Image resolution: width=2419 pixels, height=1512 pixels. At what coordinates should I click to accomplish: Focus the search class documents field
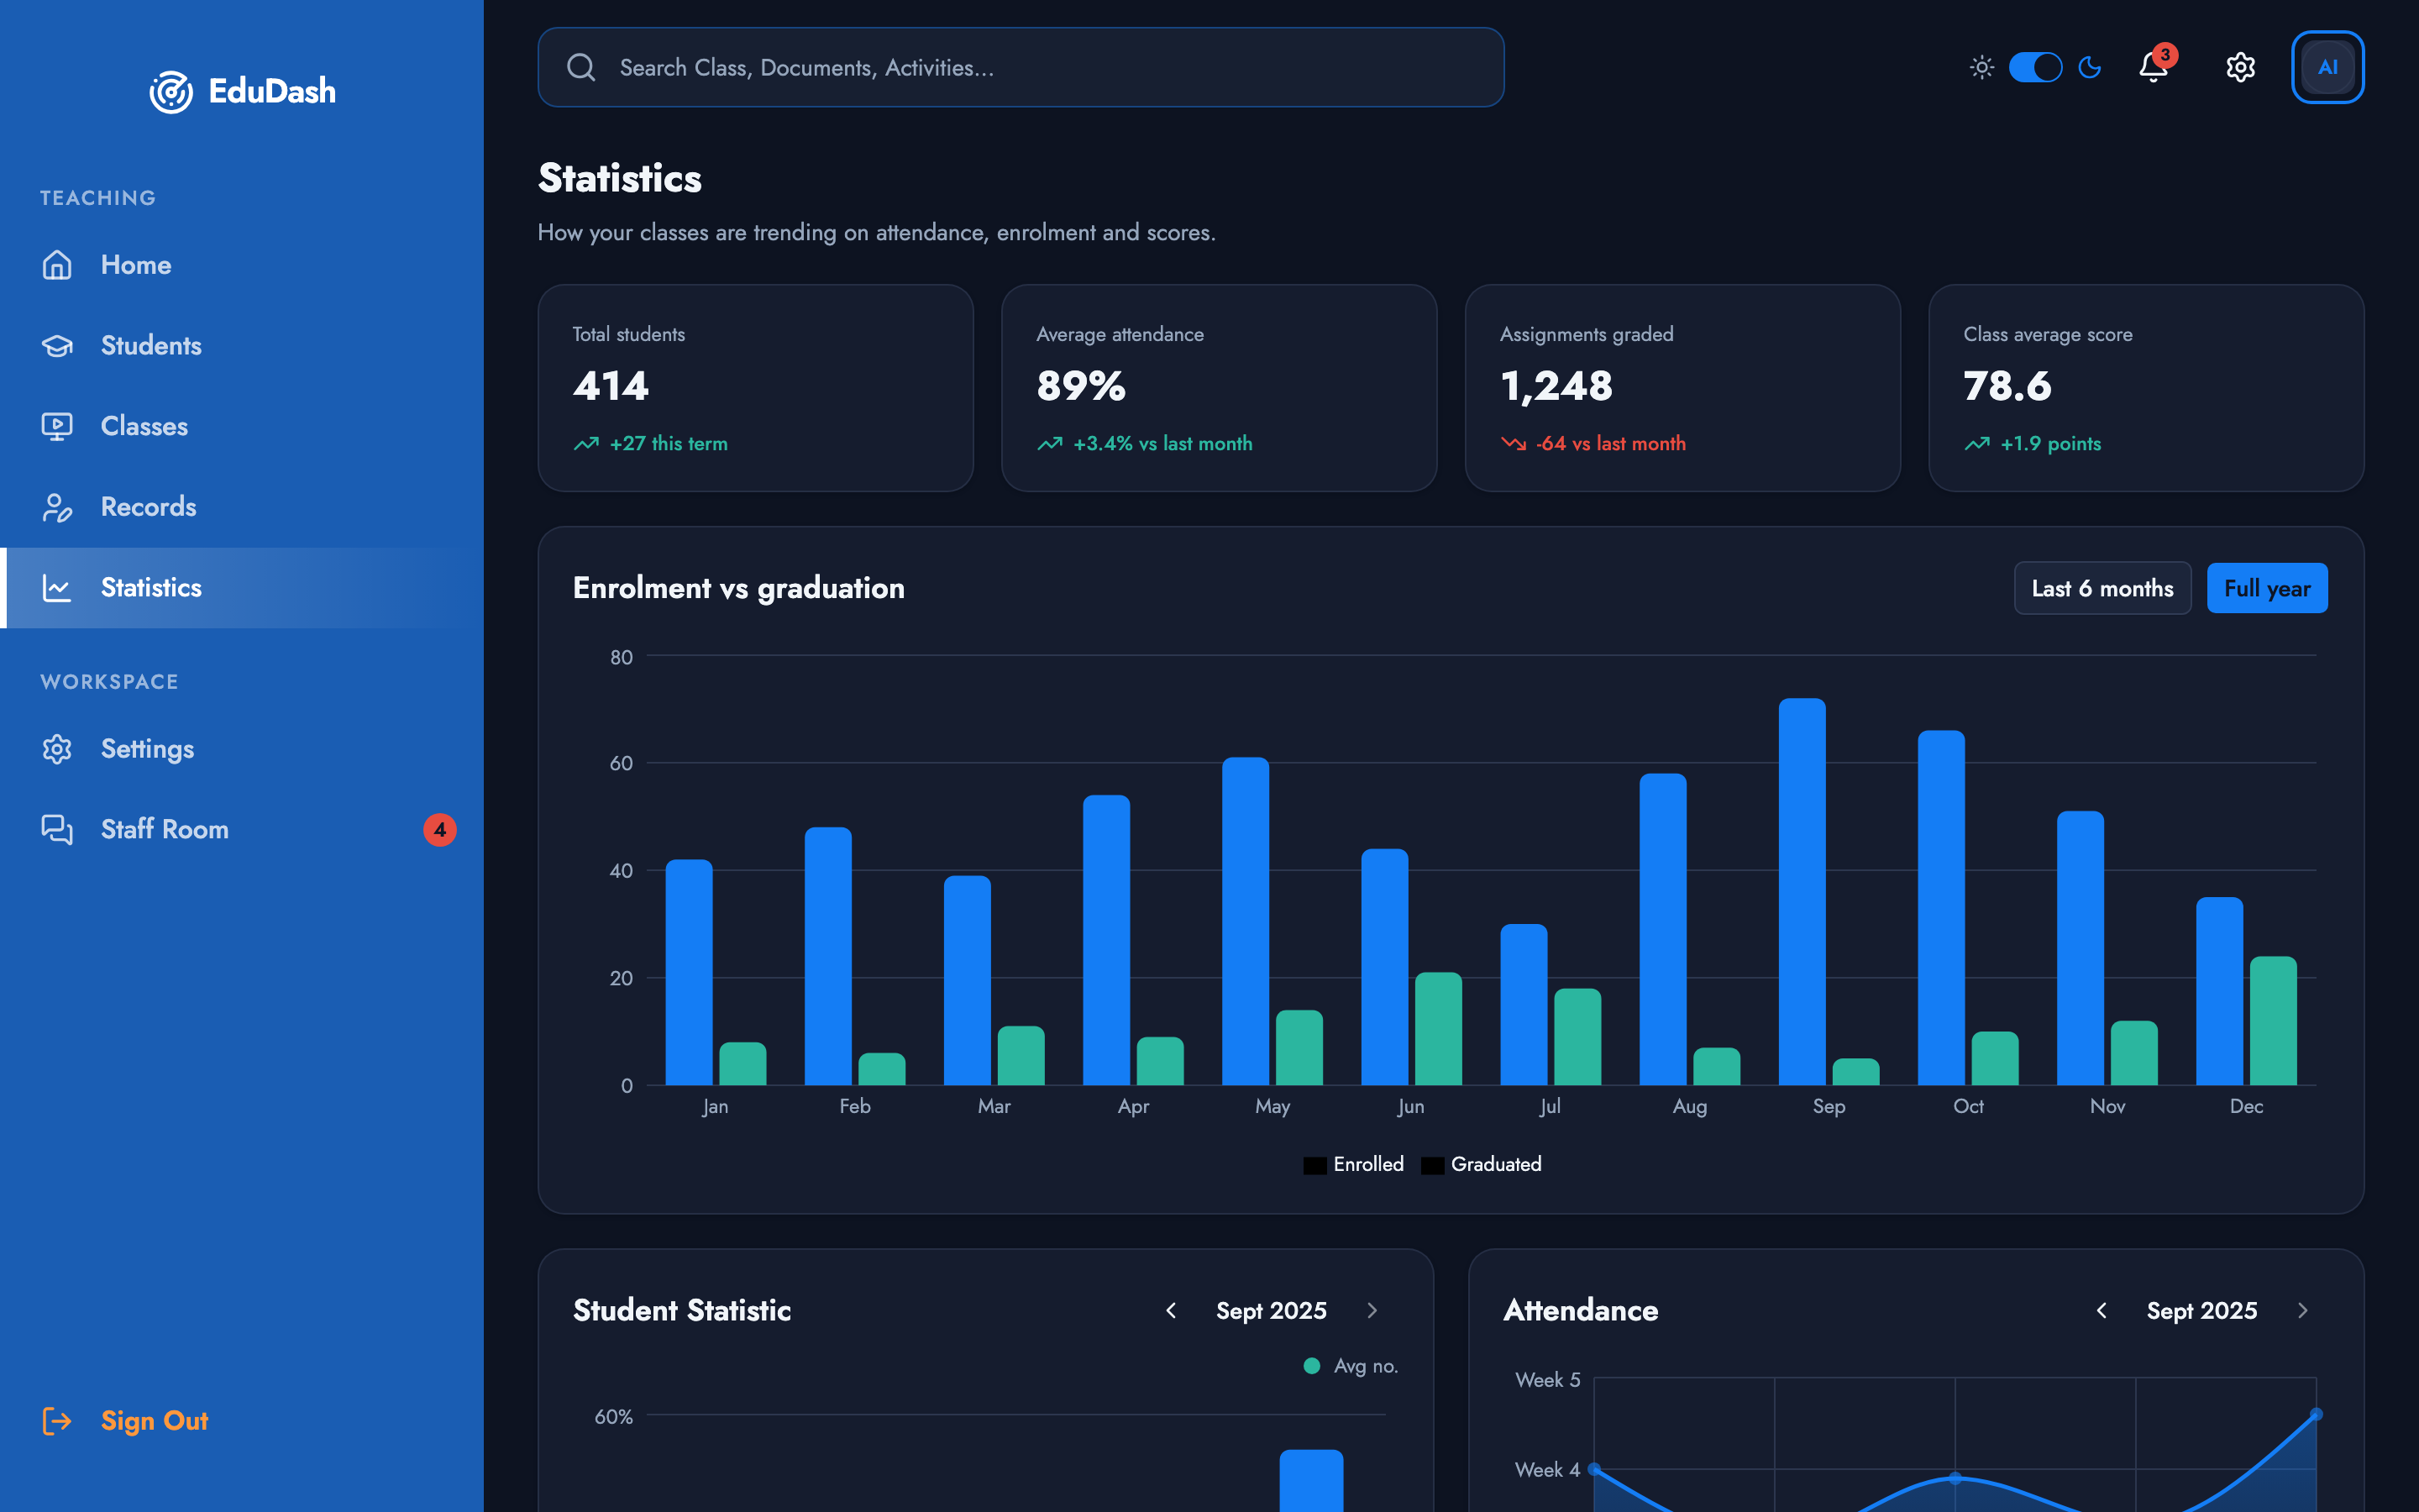point(1021,67)
